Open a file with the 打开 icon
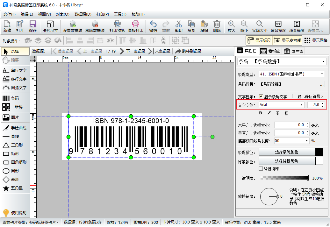 pos(20,26)
